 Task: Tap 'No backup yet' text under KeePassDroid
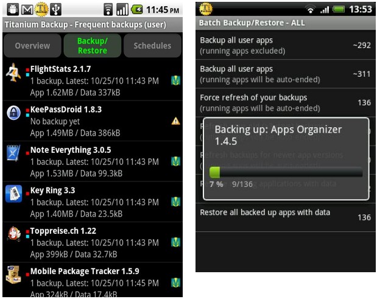(x=55, y=121)
